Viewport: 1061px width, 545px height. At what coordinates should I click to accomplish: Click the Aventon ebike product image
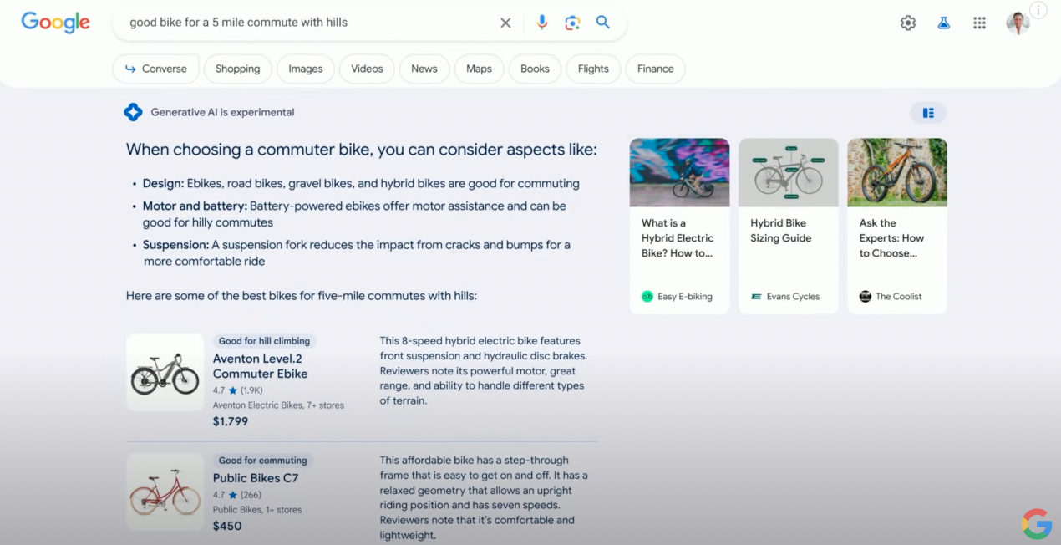165,373
